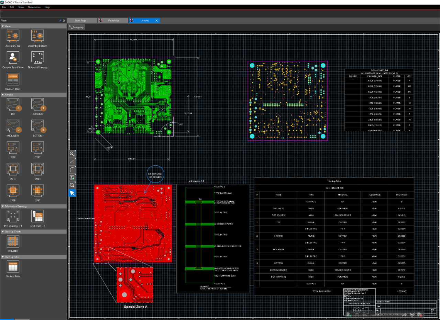Select the Testpoint Drawing icon

[x=37, y=58]
